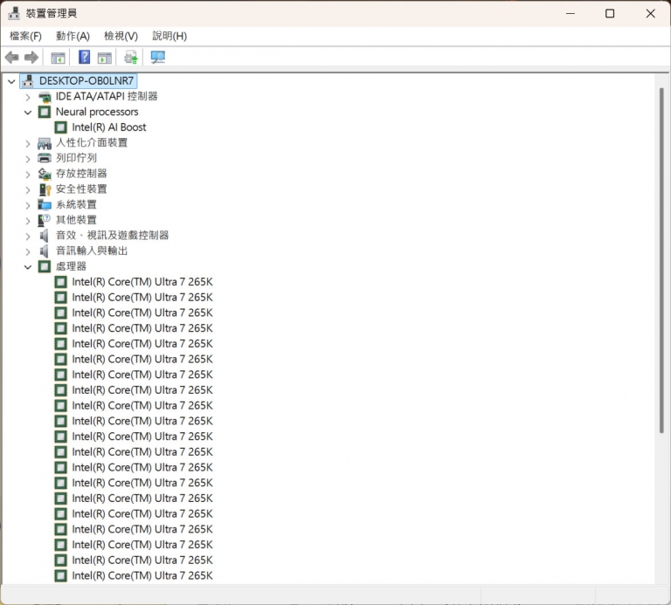671x605 pixels.
Task: Select the 'IDE ATA/ATAPI 控制器' label
Action: point(107,96)
